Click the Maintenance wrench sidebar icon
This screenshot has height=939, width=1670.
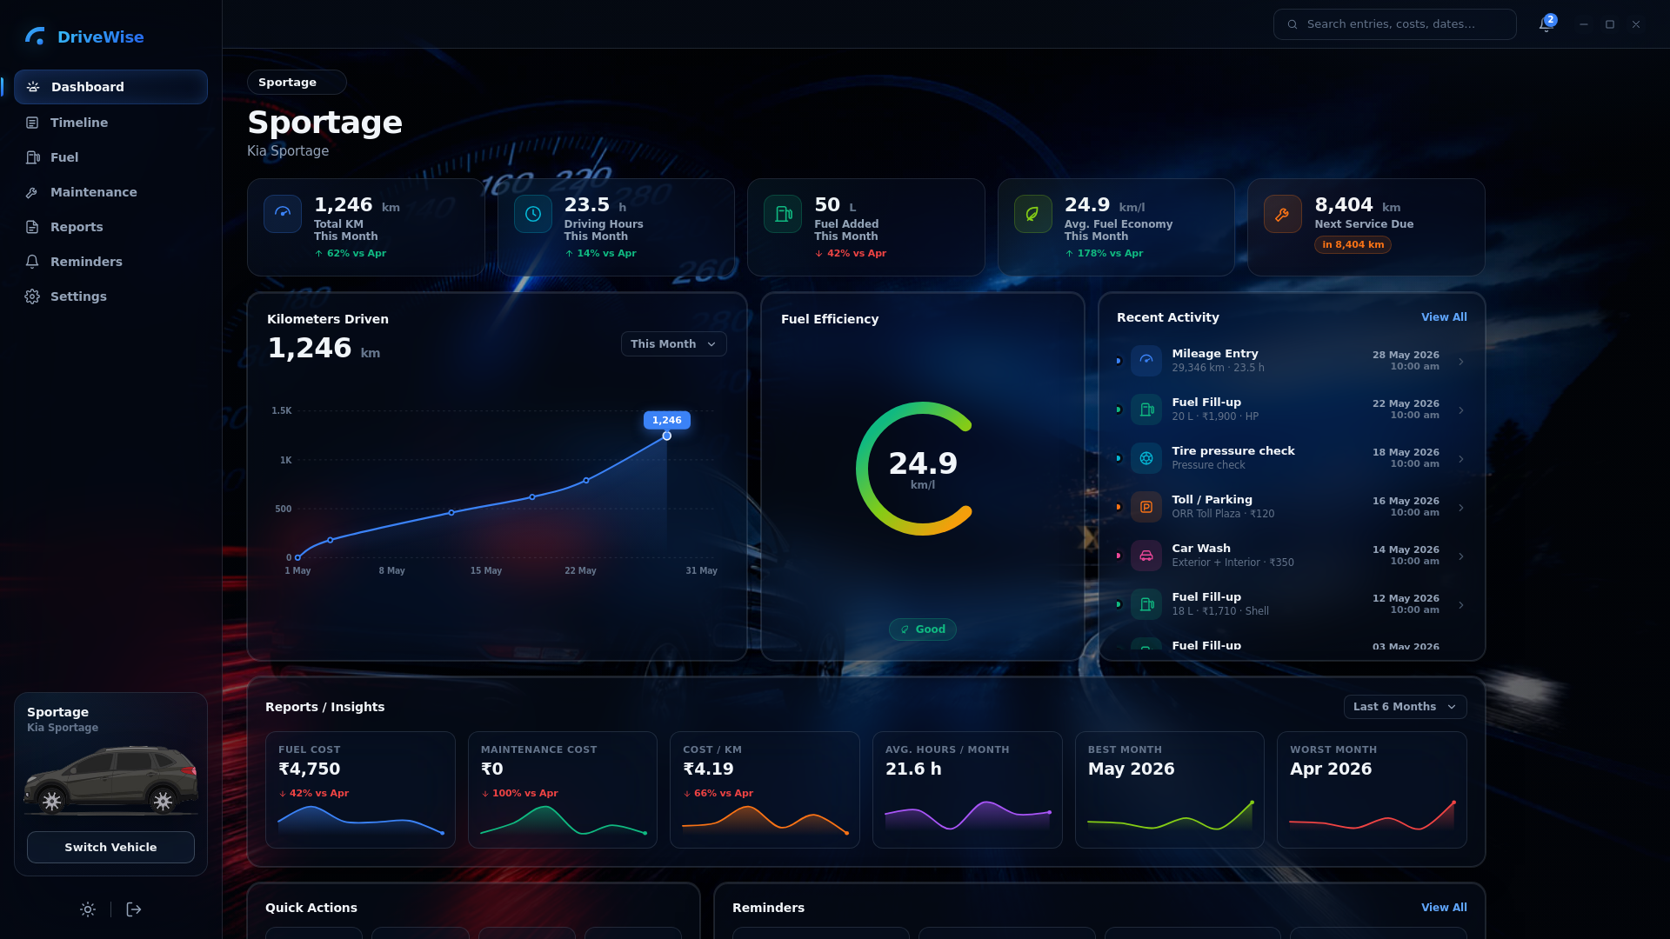pos(32,192)
